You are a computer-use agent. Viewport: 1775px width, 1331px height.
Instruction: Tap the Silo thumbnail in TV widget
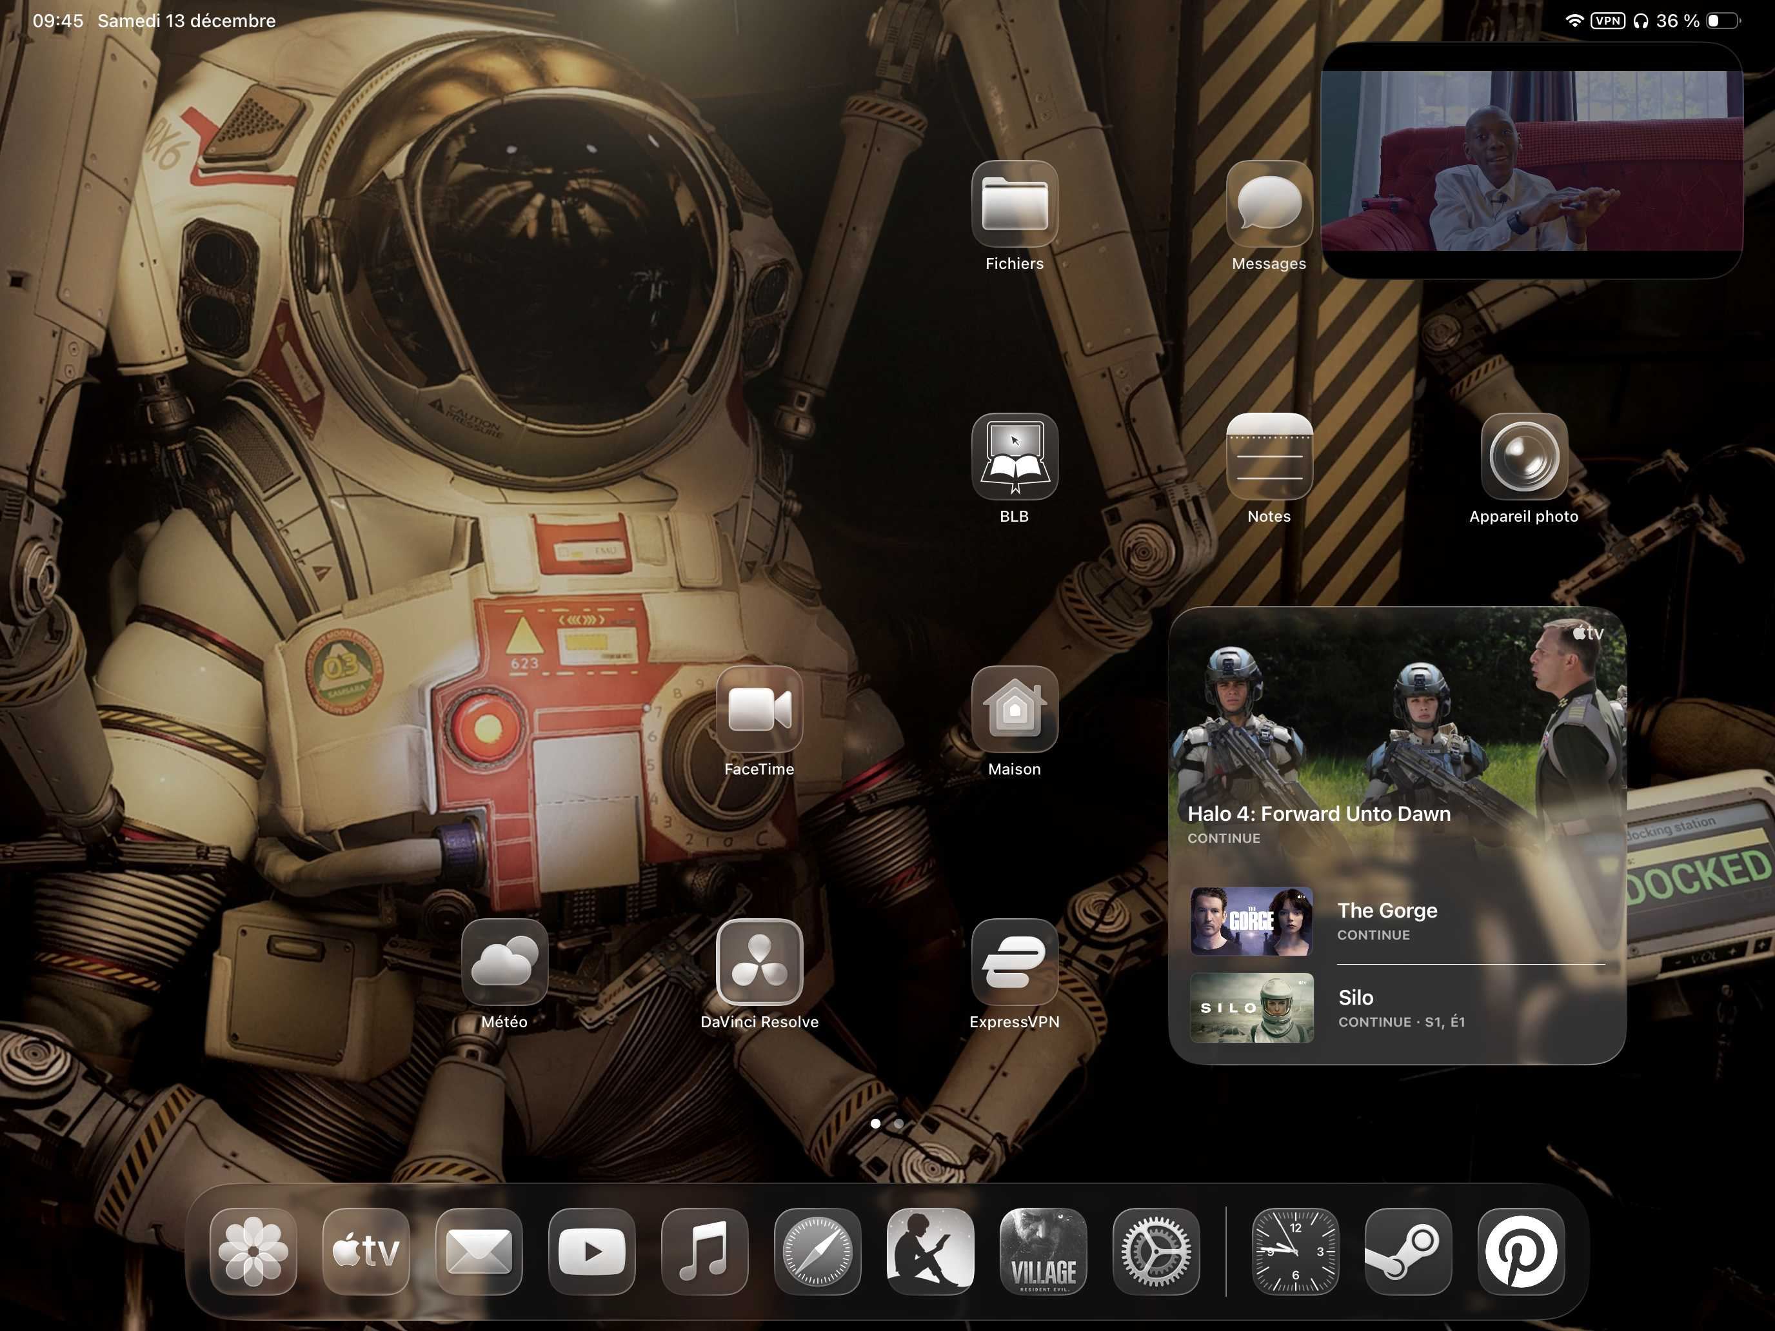[1252, 1008]
